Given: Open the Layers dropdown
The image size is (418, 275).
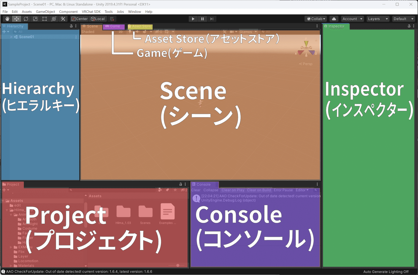Looking at the screenshot, I should [x=378, y=19].
